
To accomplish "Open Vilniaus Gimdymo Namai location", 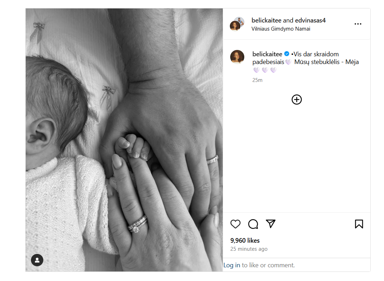I will 281,29.
